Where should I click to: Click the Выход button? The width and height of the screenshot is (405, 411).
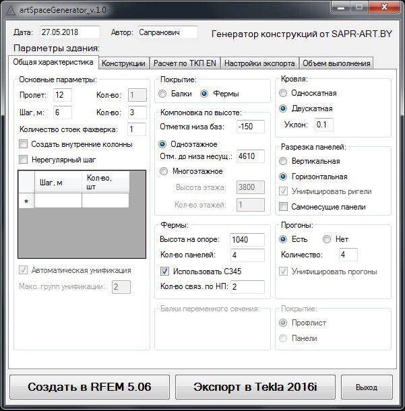[367, 387]
